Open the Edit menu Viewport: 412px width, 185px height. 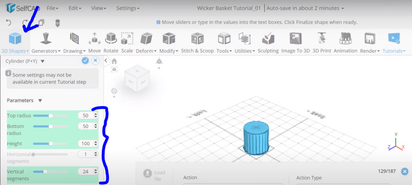tap(74, 8)
